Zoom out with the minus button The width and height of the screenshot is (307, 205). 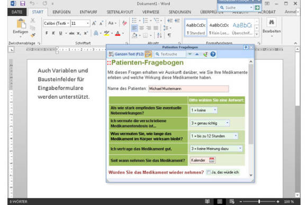tap(241, 201)
